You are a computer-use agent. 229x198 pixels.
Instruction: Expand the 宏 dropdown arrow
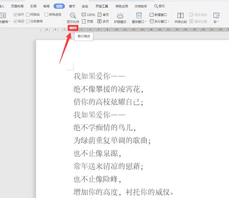tap(218, 22)
